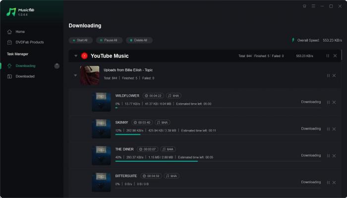Viewport: 347px width, 198px height.
Task: Click the WILDFLOWER M4A format tag
Action: [173, 96]
